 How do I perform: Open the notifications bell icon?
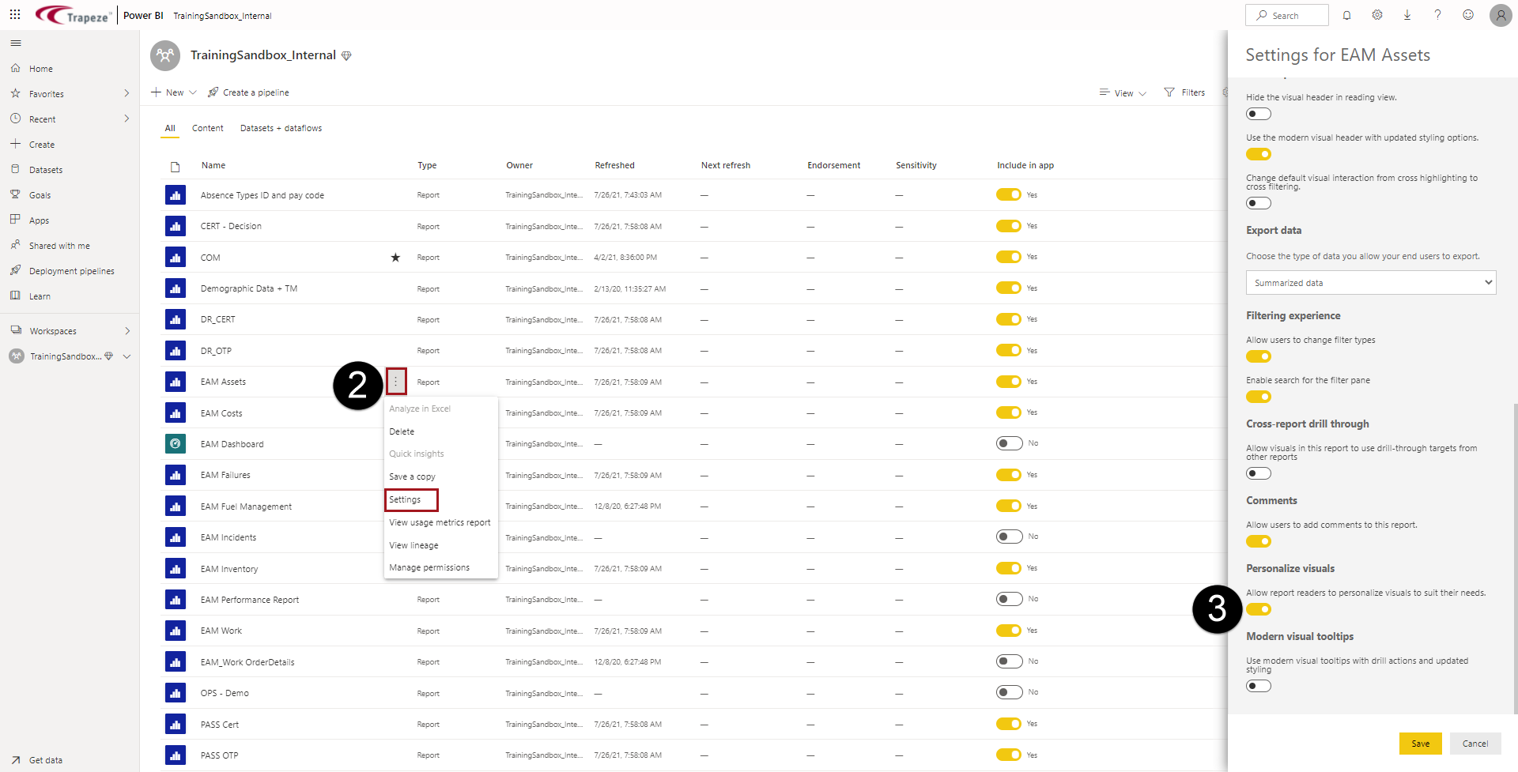pyautogui.click(x=1346, y=15)
